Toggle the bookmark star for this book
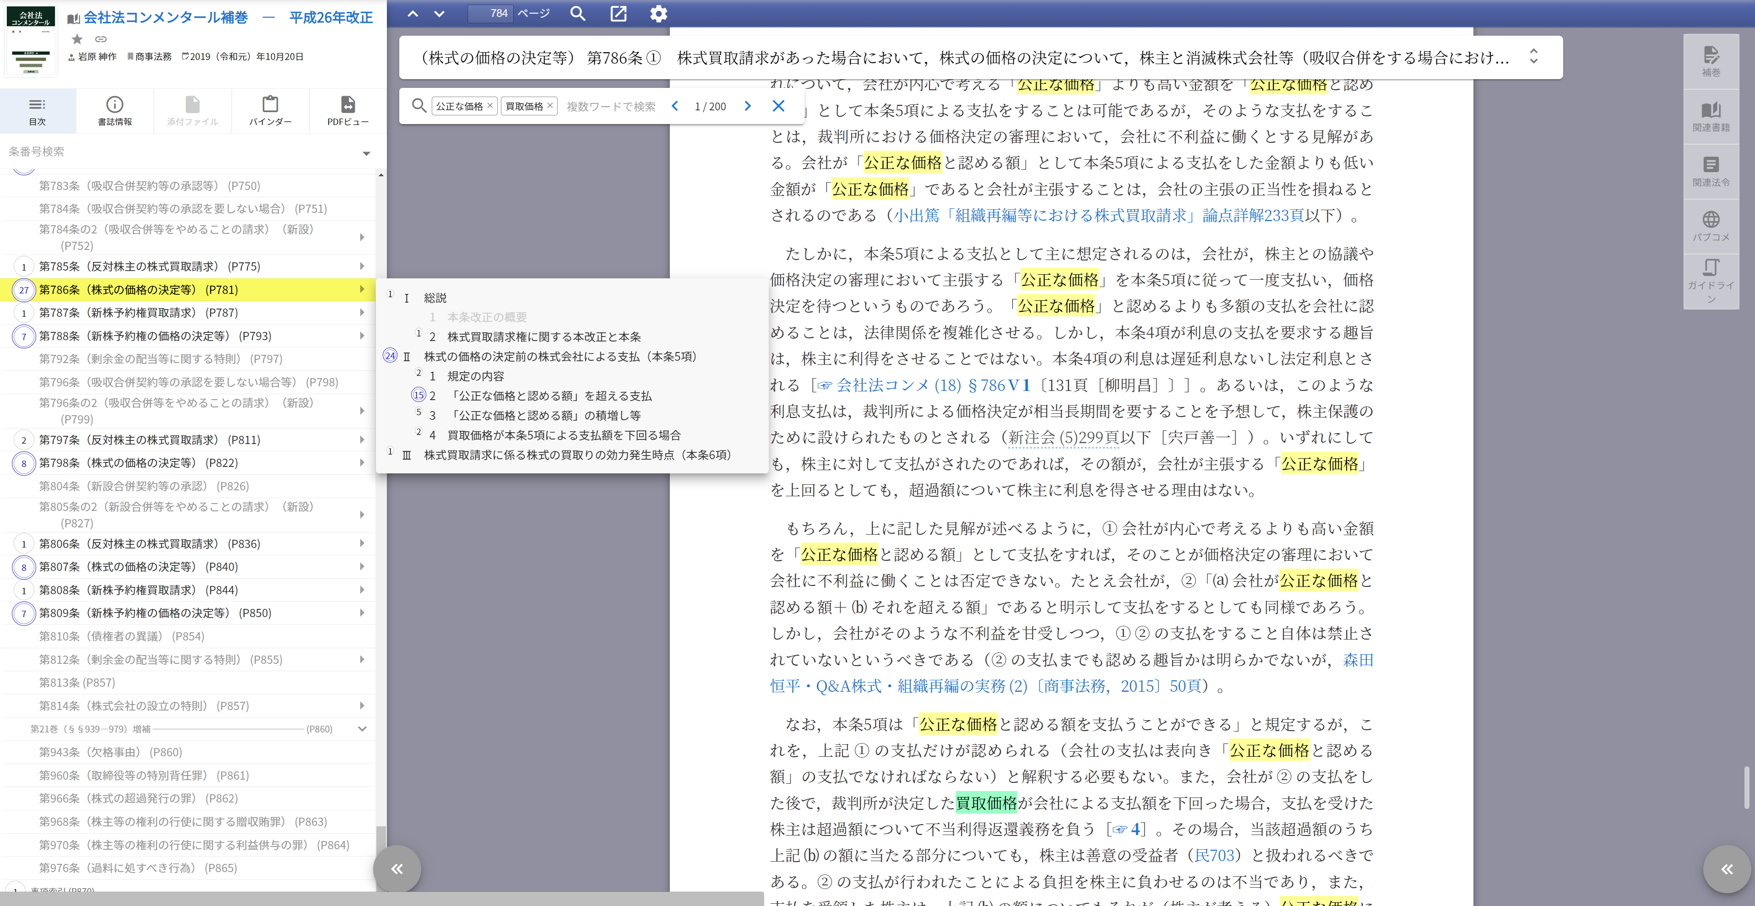 pyautogui.click(x=77, y=39)
